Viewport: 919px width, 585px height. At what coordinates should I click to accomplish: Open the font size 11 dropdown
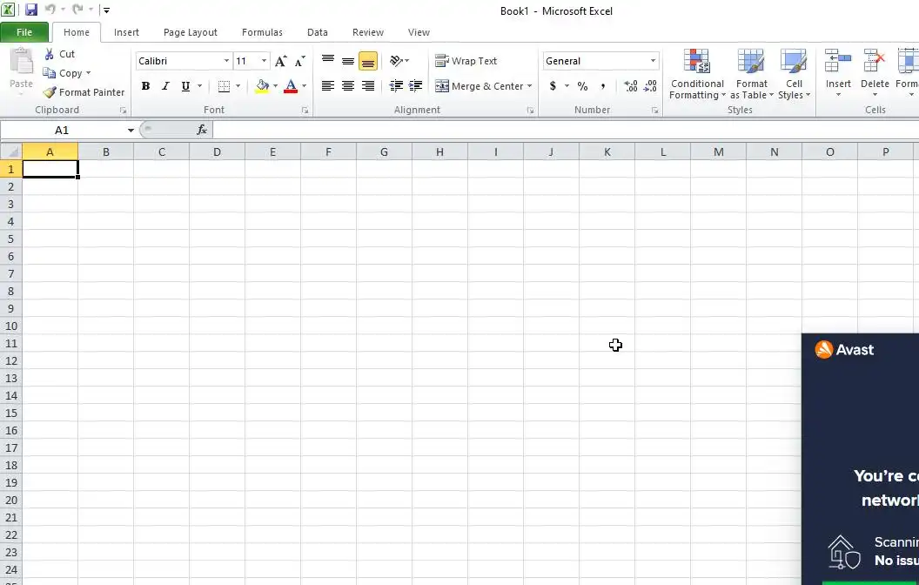pyautogui.click(x=264, y=61)
